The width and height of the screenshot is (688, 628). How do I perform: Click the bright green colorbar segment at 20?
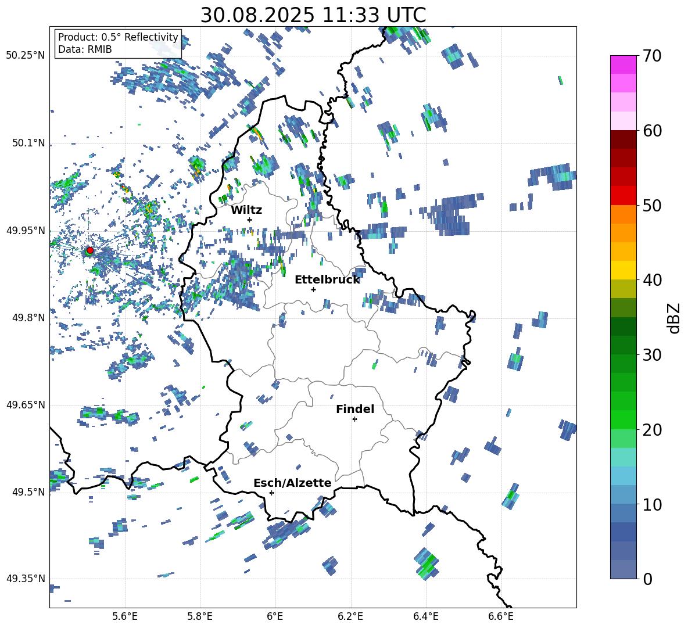(623, 419)
